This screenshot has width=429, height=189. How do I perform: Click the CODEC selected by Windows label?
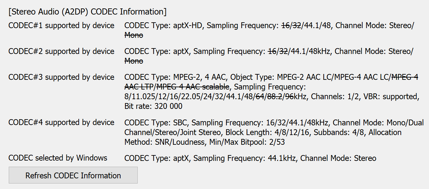pos(58,158)
